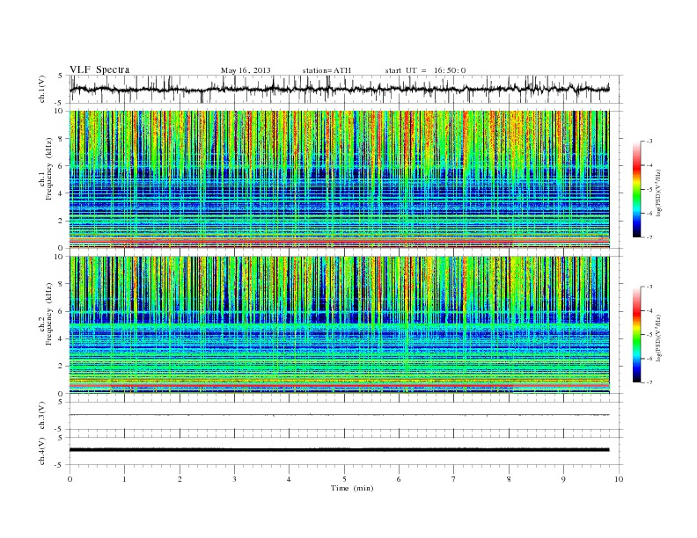Click the 'May 16, 2013' date label
Viewport: 697px width, 538px height.
[246, 70]
